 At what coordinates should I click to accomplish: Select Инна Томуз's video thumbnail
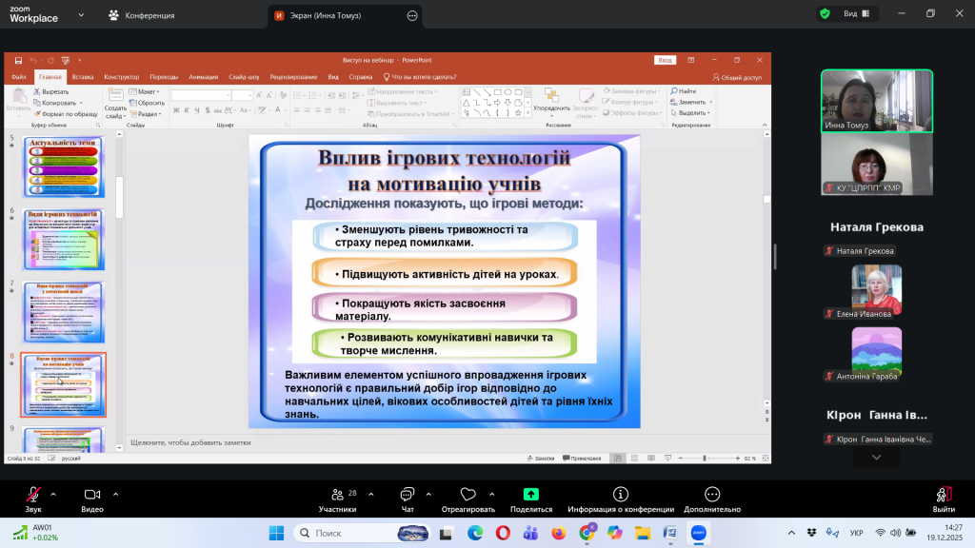[876, 100]
